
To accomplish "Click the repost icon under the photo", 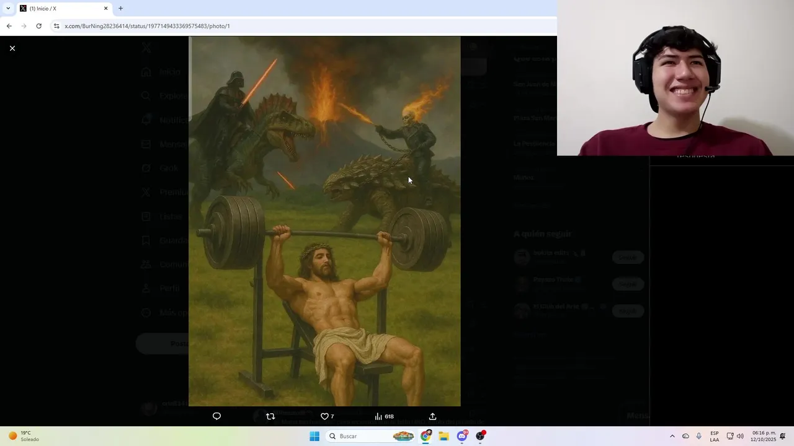I will [x=270, y=416].
